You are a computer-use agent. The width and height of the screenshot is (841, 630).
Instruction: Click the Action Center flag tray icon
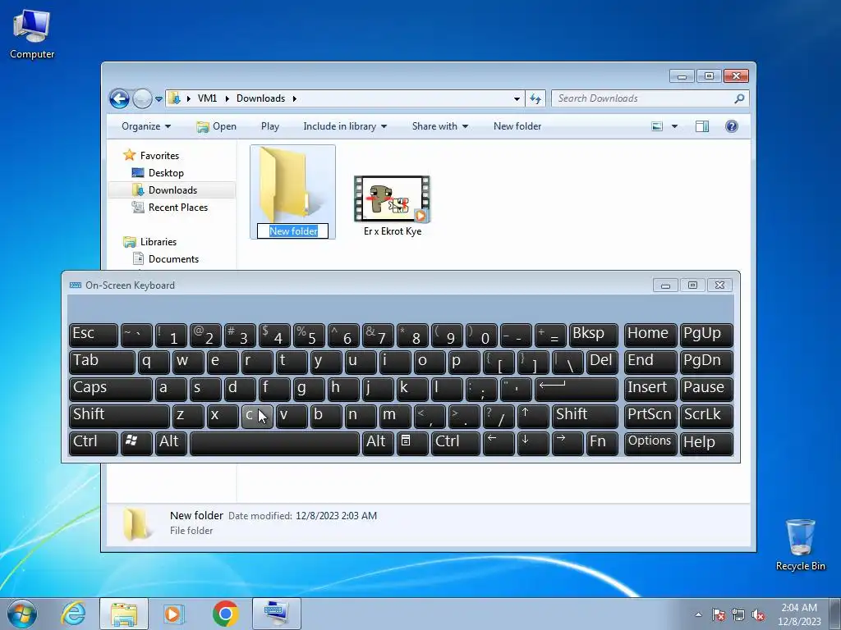719,615
